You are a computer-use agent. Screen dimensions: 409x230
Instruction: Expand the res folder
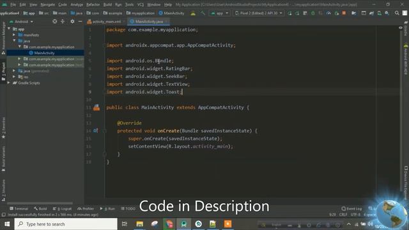pyautogui.click(x=14, y=77)
